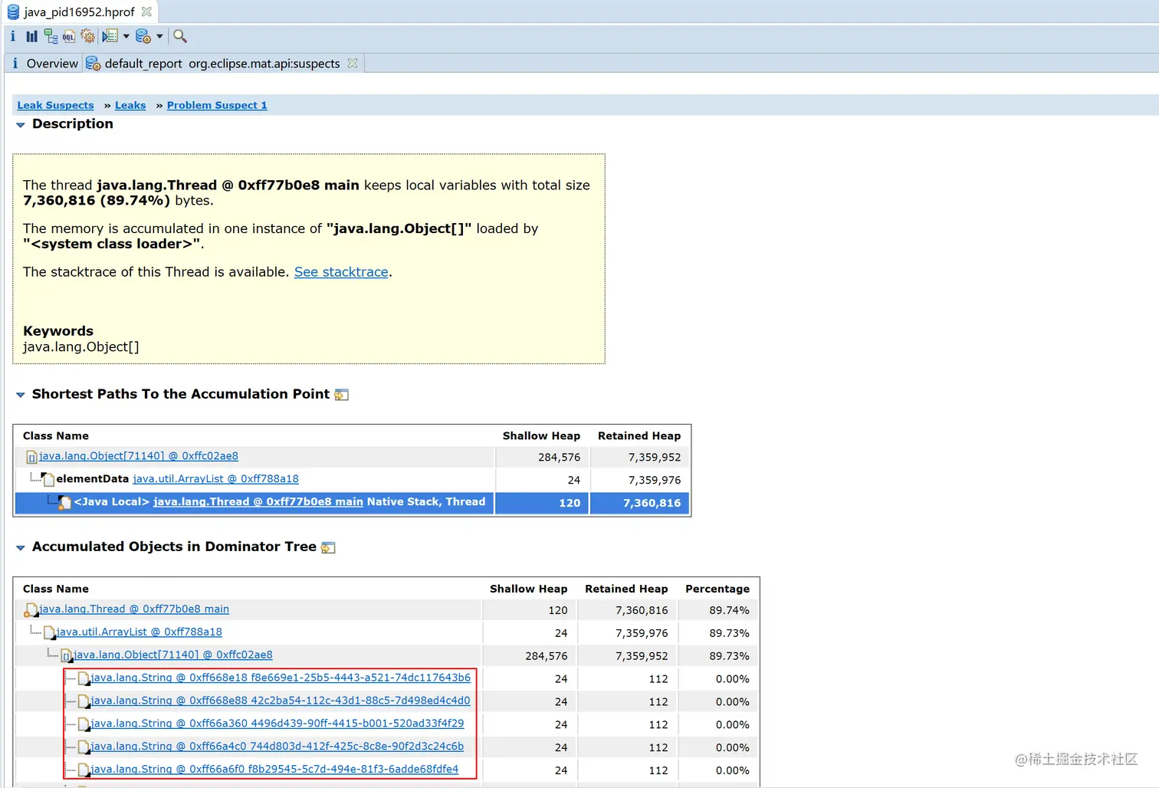This screenshot has height=788, width=1159.
Task: Open the Run Expert System Test dropdown
Action: click(126, 36)
